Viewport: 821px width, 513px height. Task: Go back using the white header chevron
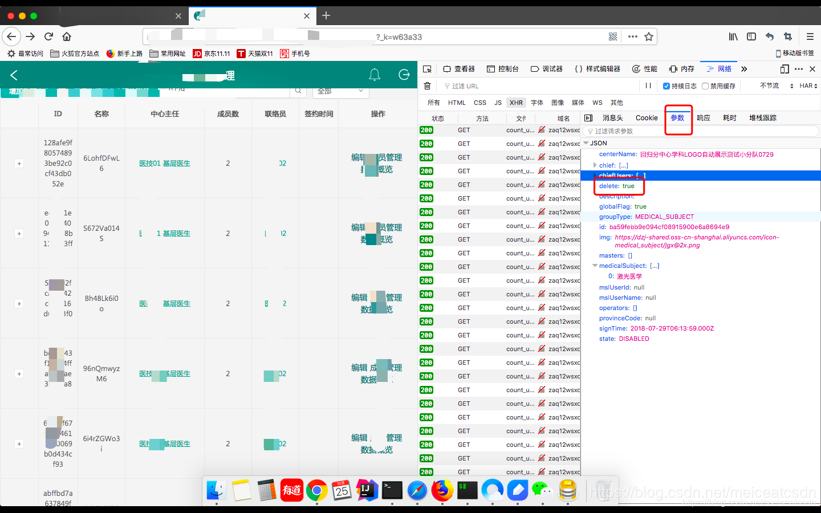coord(14,75)
